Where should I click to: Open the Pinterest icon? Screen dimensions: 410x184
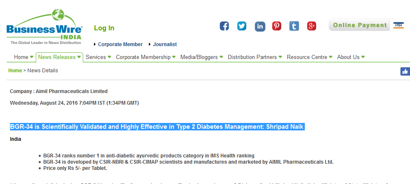[x=277, y=26]
